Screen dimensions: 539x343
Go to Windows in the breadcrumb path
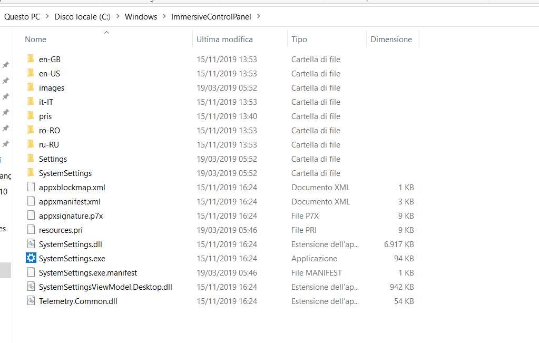tap(141, 16)
